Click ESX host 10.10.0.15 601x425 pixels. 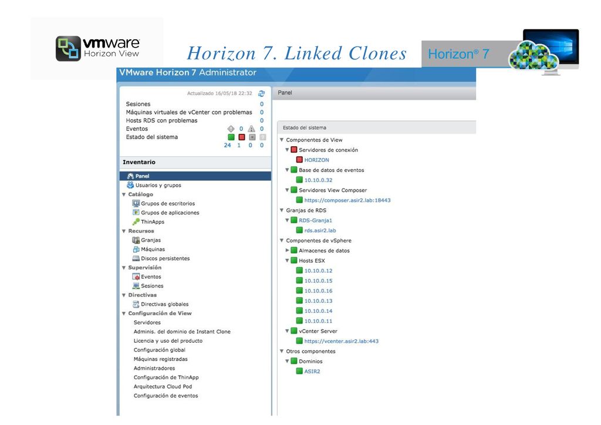(x=318, y=281)
